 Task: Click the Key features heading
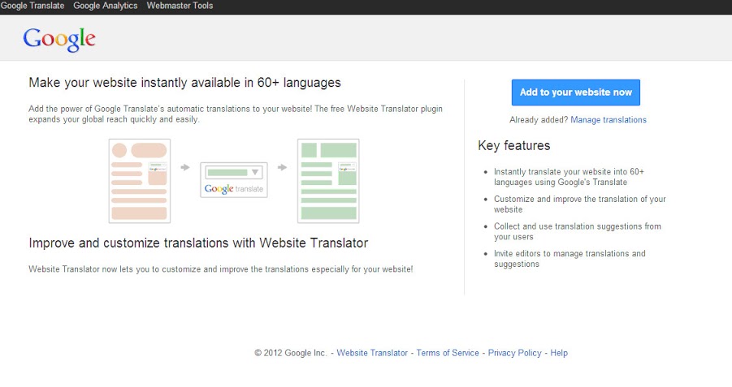[514, 146]
